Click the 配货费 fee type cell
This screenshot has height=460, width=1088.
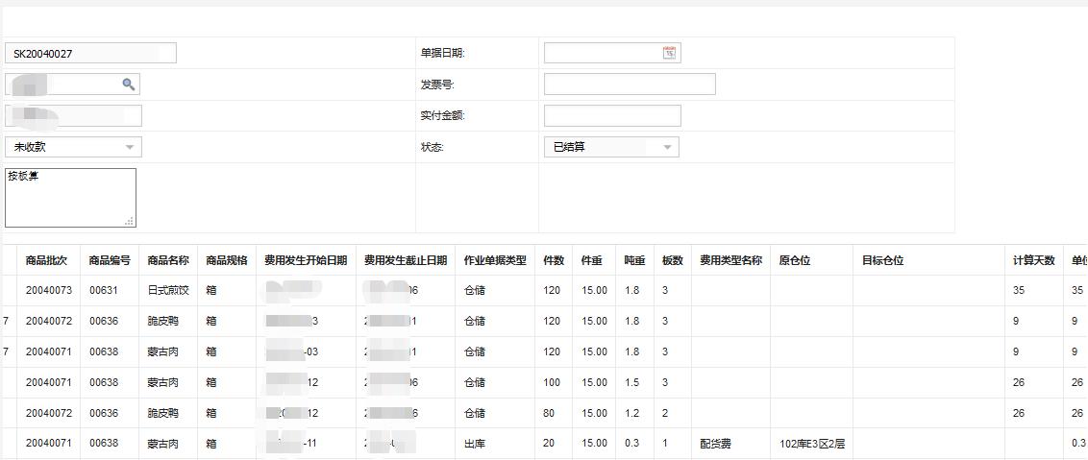coord(715,445)
